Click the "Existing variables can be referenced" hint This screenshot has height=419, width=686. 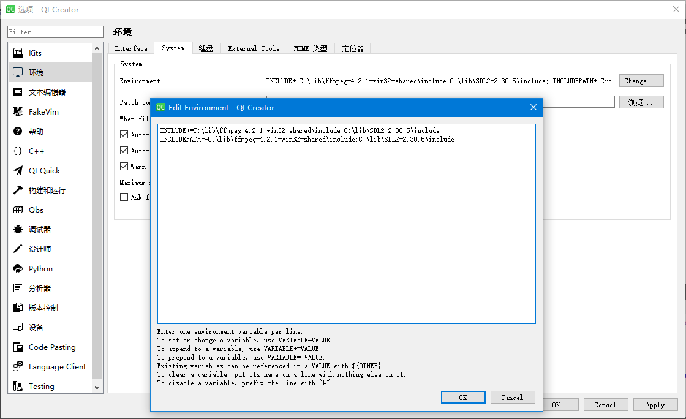270,366
